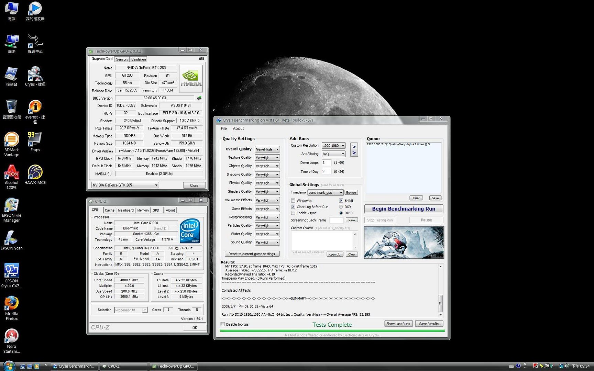Click the Results pane vertical scrollbar
The height and width of the screenshot is (371, 594).
coord(440,291)
